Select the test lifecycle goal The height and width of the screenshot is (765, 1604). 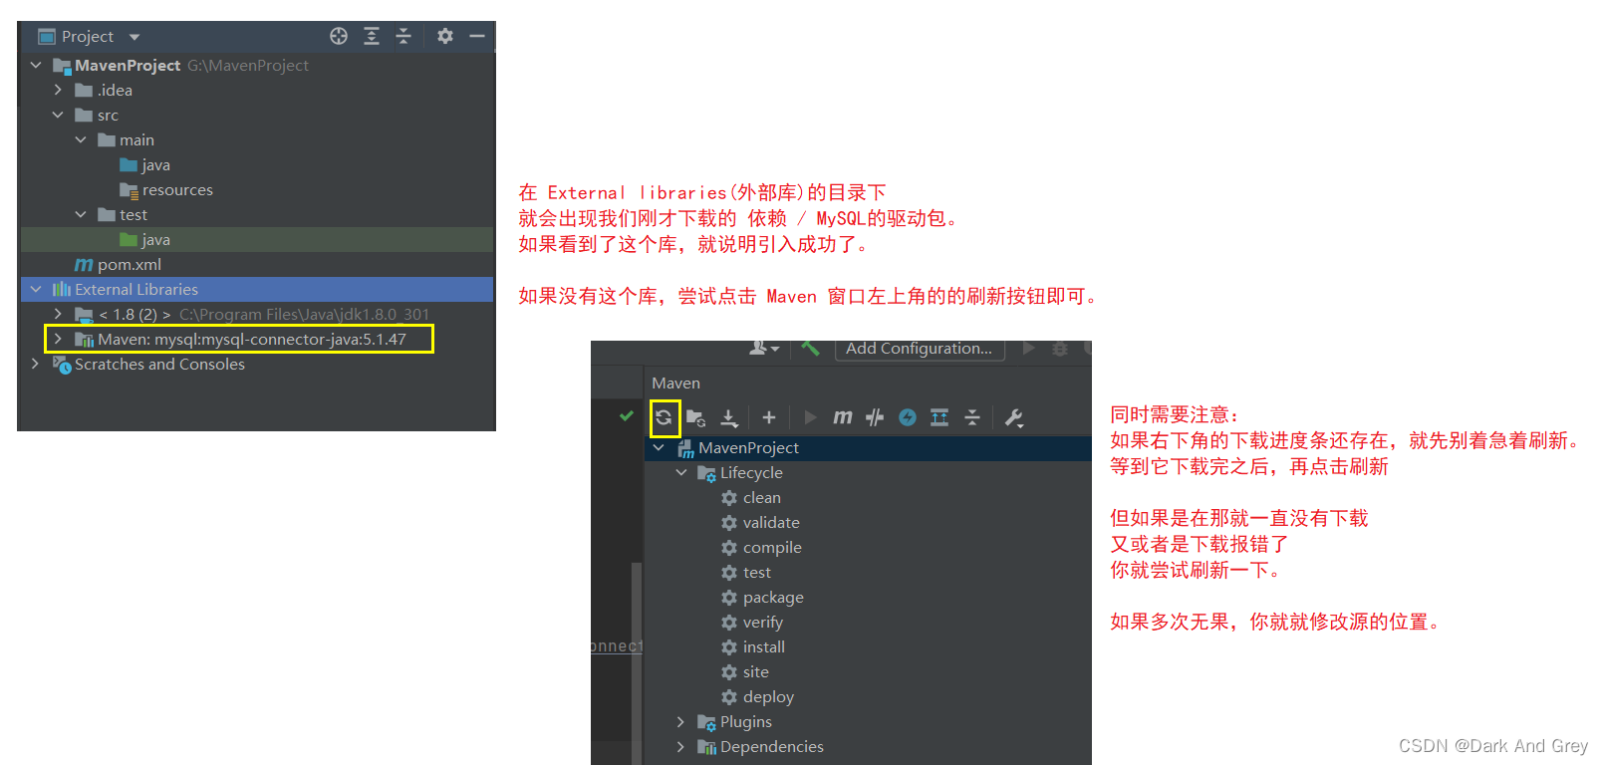(x=746, y=572)
